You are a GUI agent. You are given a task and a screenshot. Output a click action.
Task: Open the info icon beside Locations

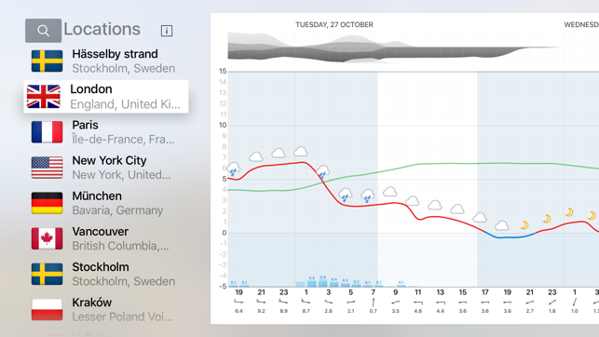pyautogui.click(x=167, y=31)
